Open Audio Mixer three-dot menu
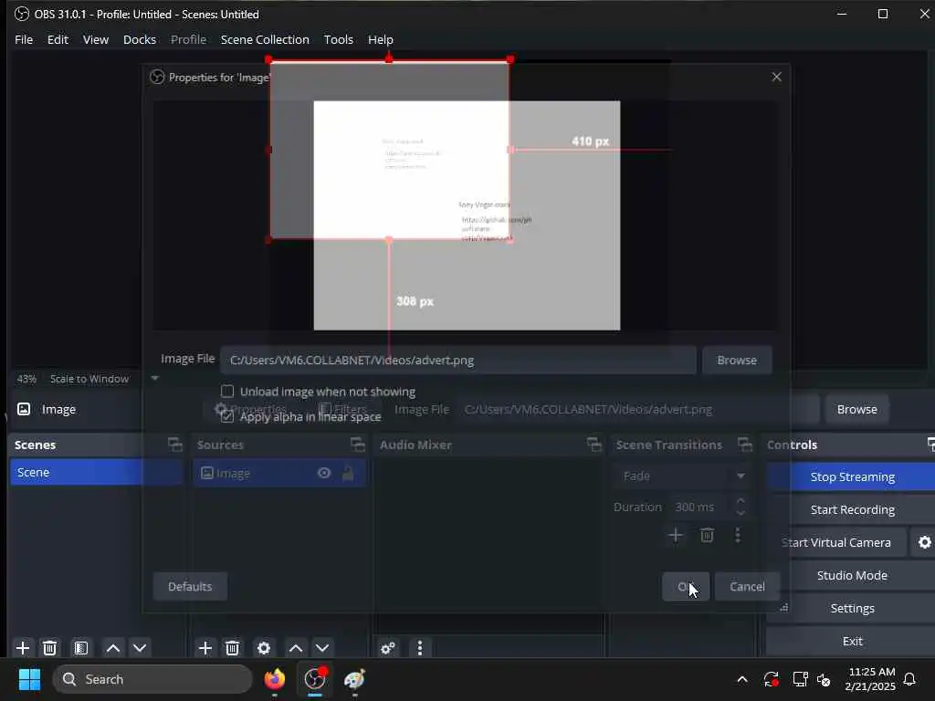This screenshot has width=935, height=701. click(x=420, y=647)
